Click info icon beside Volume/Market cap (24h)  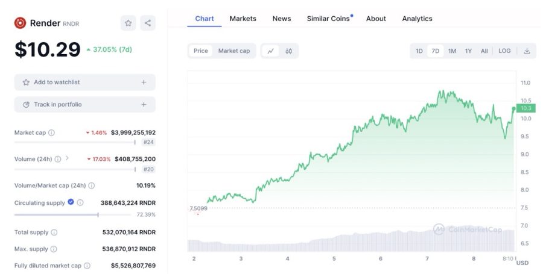point(92,185)
